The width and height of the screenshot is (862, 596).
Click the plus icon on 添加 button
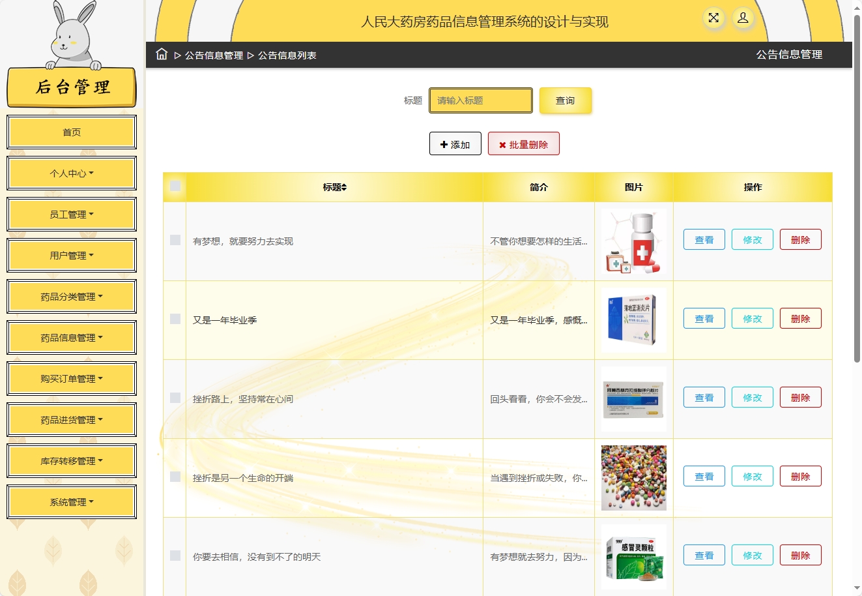pyautogui.click(x=444, y=143)
